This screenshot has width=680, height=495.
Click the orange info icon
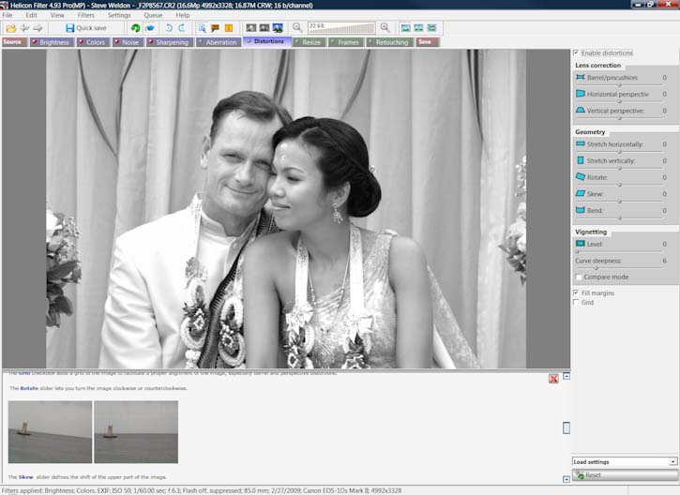pos(229,28)
